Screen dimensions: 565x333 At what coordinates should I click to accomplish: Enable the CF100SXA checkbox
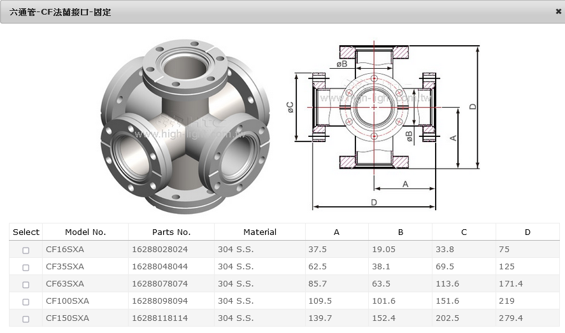click(x=25, y=302)
